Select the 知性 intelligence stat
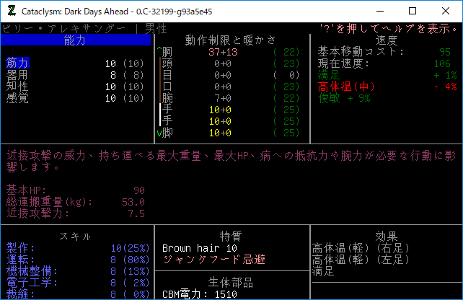Image resolution: width=463 pixels, height=300 pixels. (17, 87)
